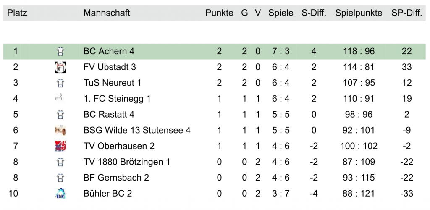
Task: Click the Platz column header
Action: coord(17,13)
